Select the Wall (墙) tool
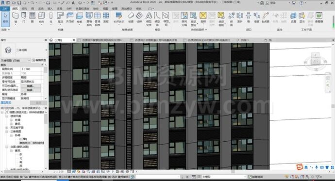Image resolution: width=335 pixels, height=181 pixels. (15, 18)
